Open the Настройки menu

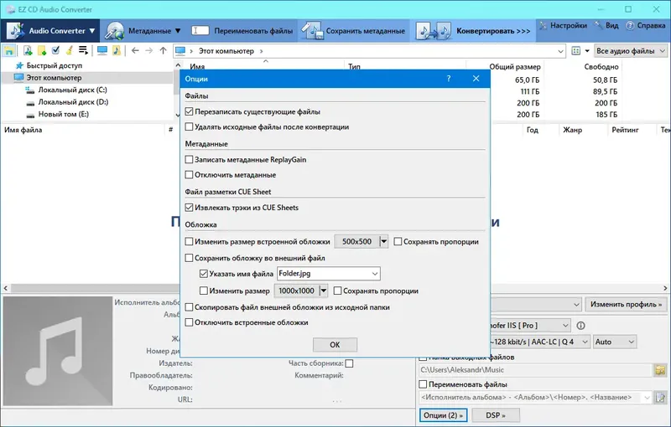click(x=563, y=26)
